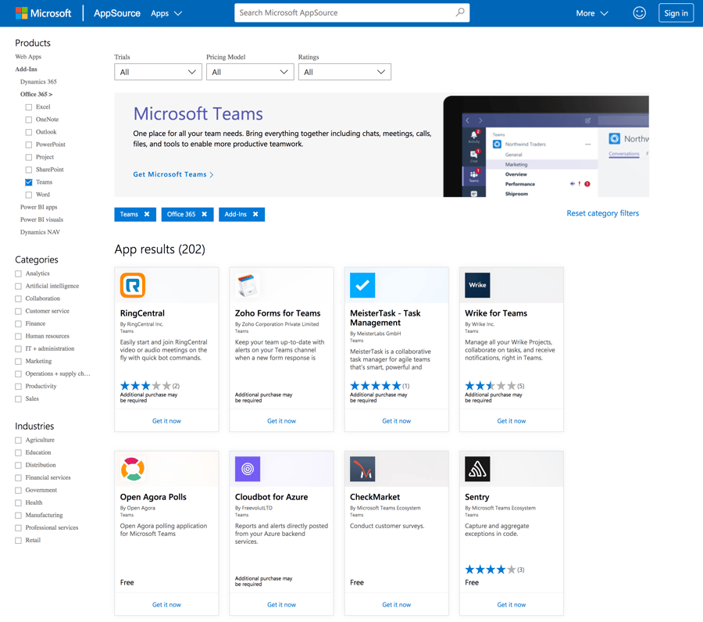Screen dimensions: 703x622
Task: Click the CheckMarket app logo
Action: pos(362,469)
